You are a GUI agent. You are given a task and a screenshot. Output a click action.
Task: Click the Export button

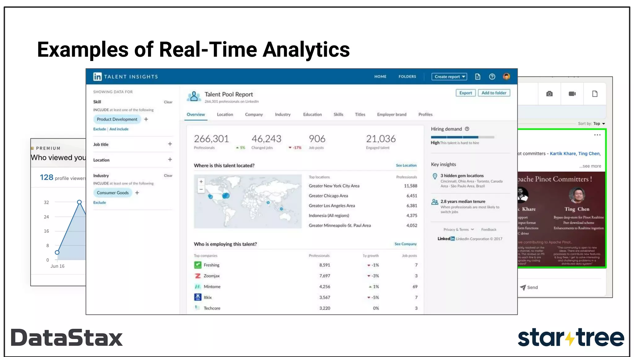[466, 93]
